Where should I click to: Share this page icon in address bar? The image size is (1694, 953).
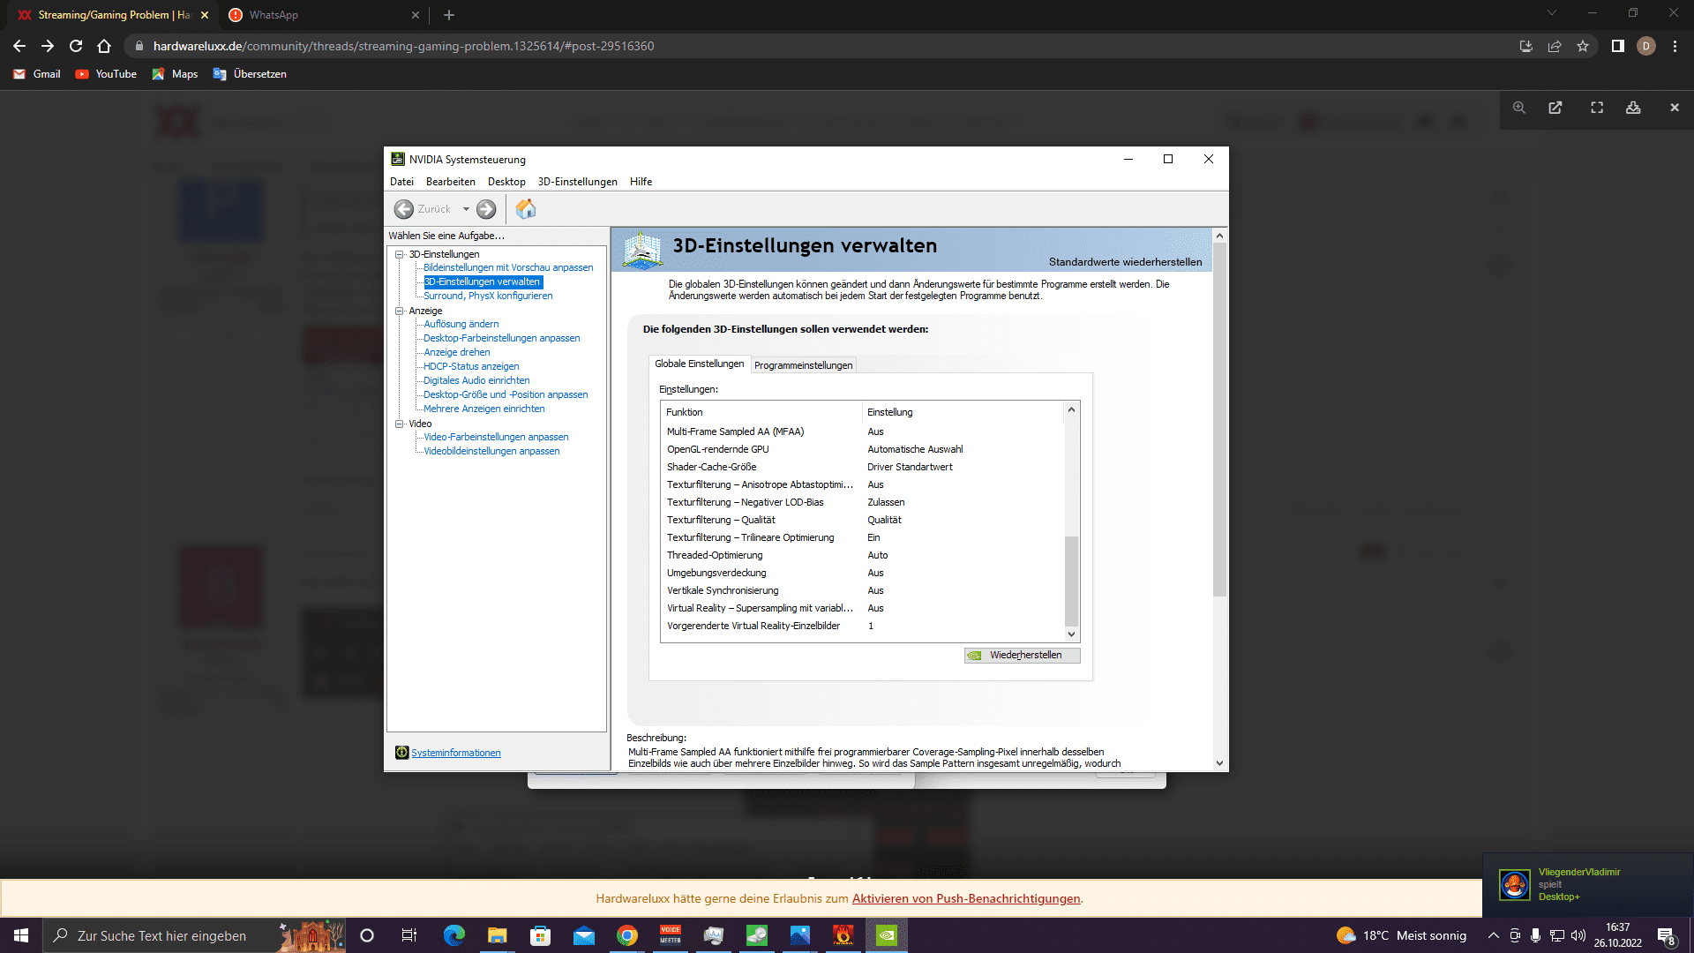tap(1555, 46)
